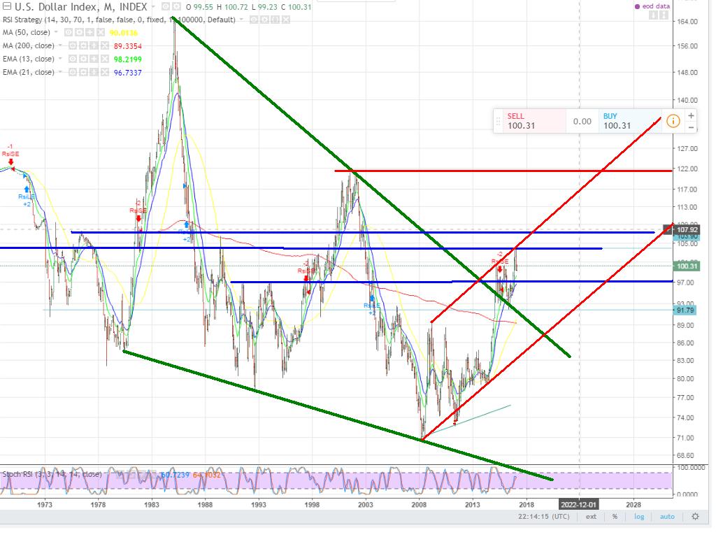
Task: Toggle the log scale option
Action: pos(639,517)
